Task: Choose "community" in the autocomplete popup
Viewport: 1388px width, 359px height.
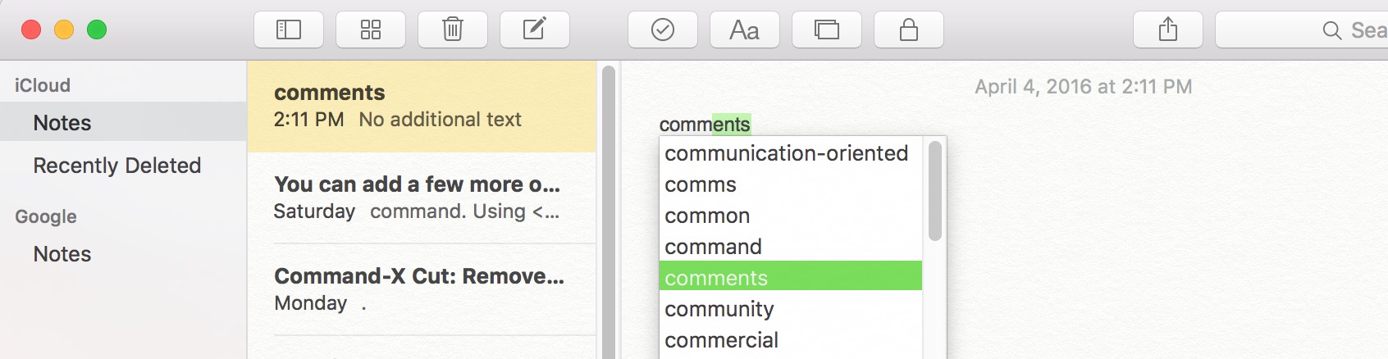Action: 791,309
